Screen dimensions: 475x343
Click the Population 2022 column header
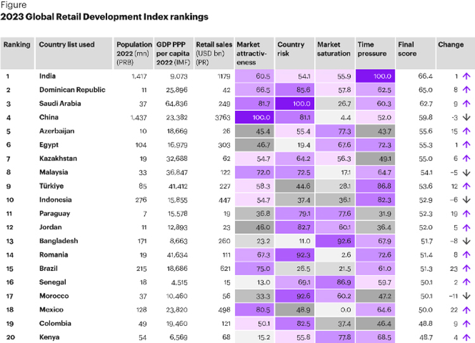point(134,49)
